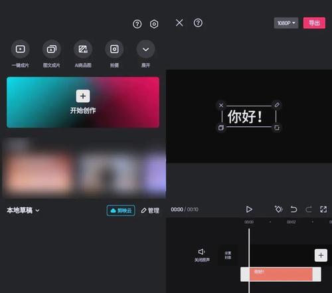This screenshot has height=293, width=332.
Task: Enter fullscreen preview mode
Action: [323, 209]
